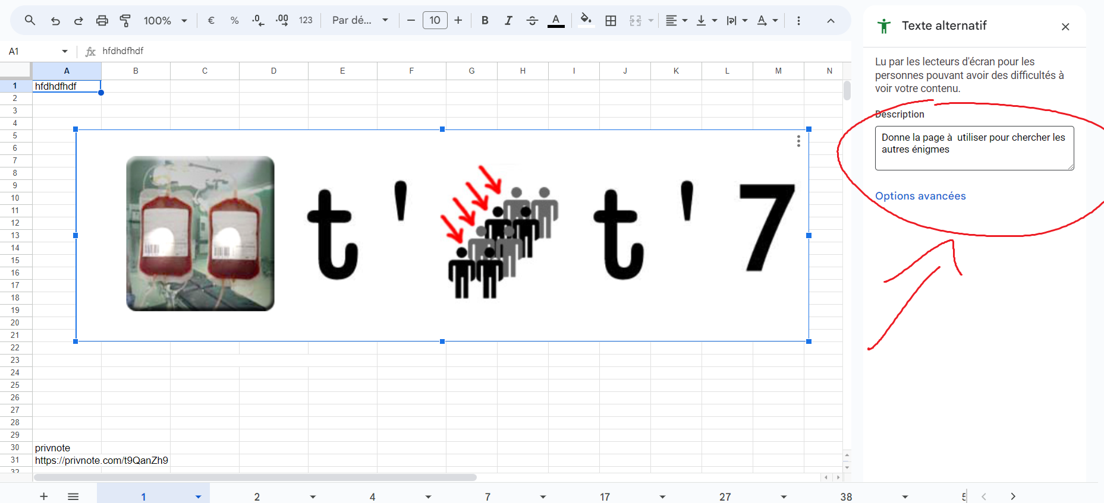Click the font size field showing 10
The image size is (1104, 503).
click(435, 20)
